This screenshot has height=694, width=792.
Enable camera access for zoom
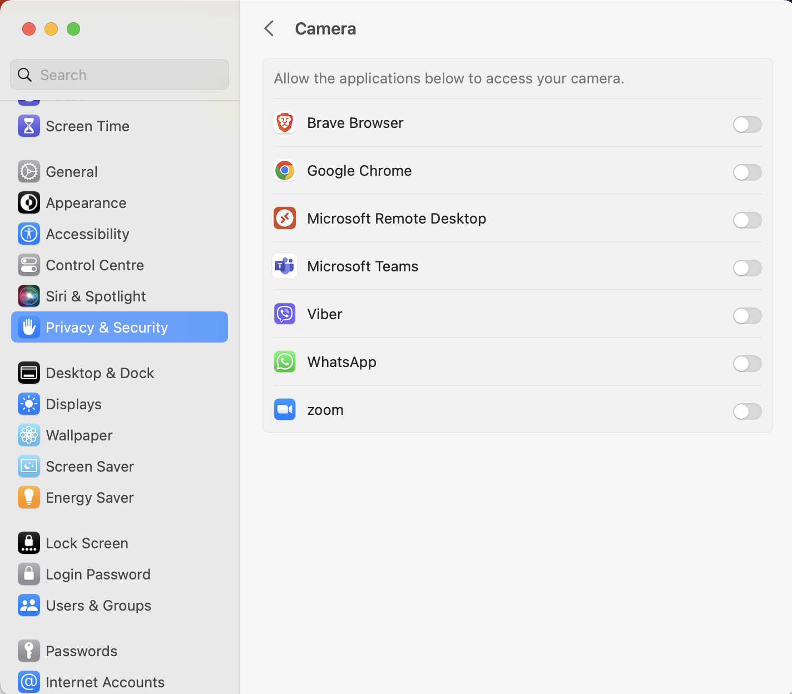tap(747, 412)
